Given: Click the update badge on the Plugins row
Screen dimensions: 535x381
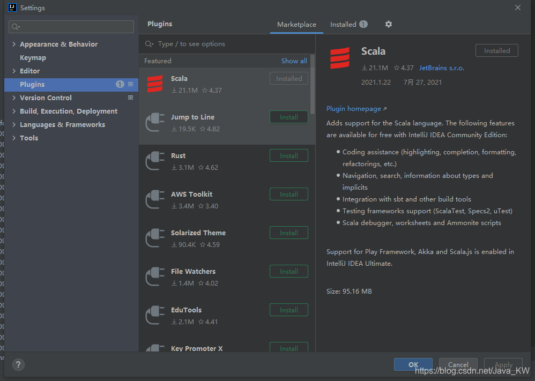Looking at the screenshot, I should [x=120, y=84].
